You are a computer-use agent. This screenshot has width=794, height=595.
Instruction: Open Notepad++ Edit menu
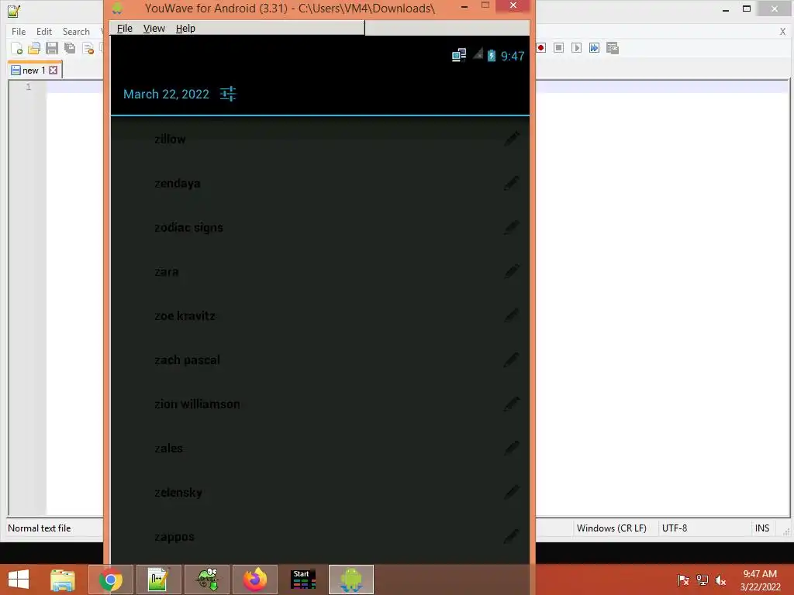click(44, 31)
